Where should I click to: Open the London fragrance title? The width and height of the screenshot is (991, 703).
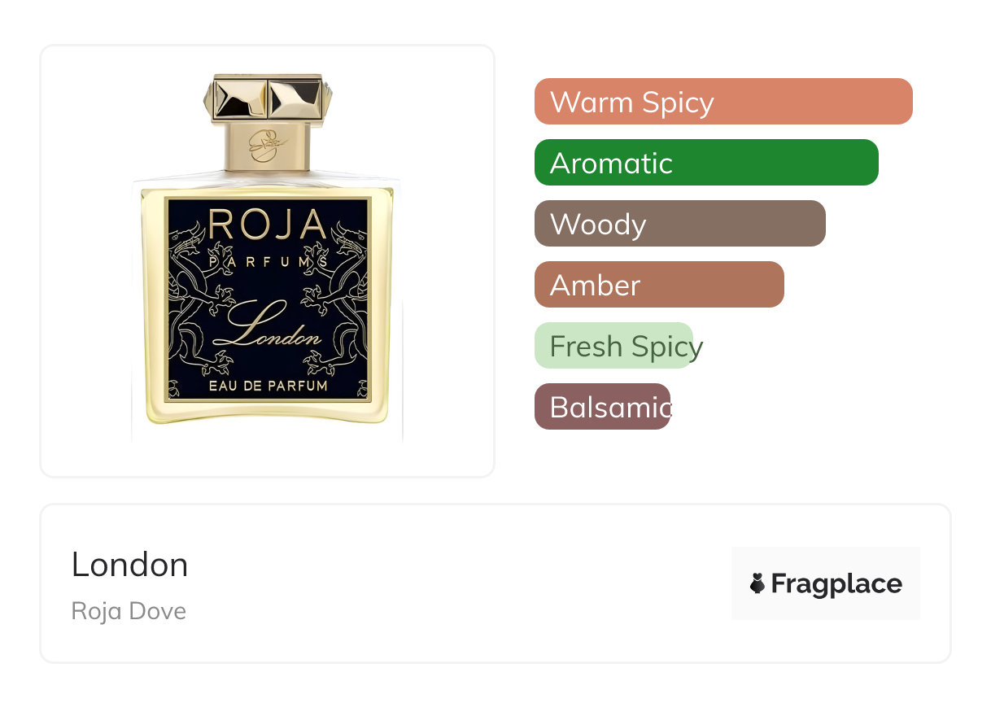pos(129,565)
